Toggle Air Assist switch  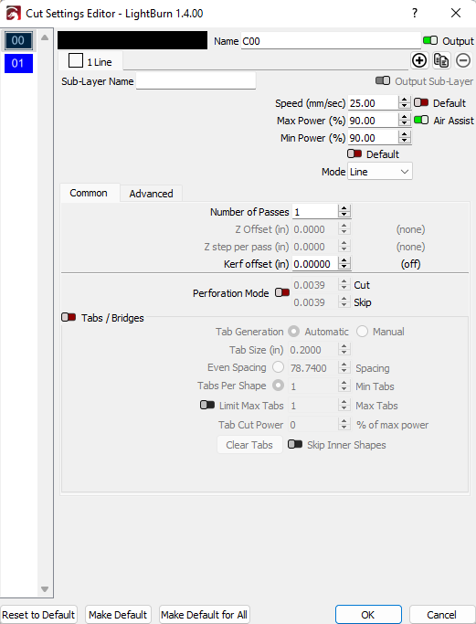(421, 120)
